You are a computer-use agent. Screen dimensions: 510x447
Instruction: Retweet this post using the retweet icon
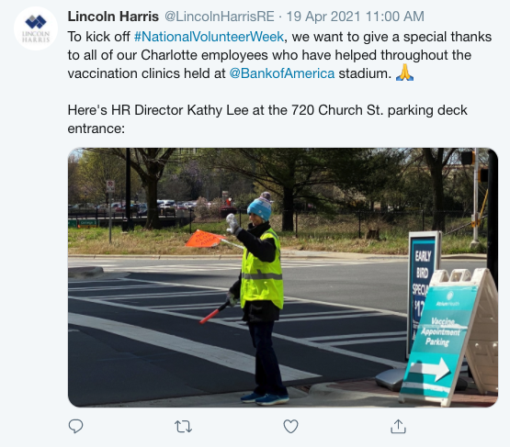pyautogui.click(x=183, y=427)
